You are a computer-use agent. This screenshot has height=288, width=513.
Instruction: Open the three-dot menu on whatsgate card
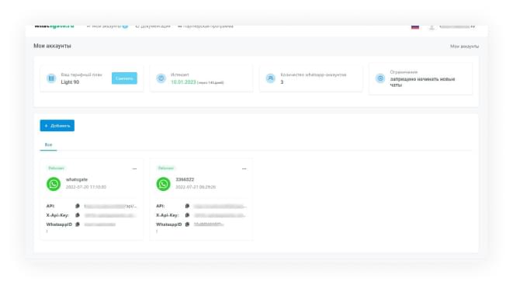(x=134, y=169)
